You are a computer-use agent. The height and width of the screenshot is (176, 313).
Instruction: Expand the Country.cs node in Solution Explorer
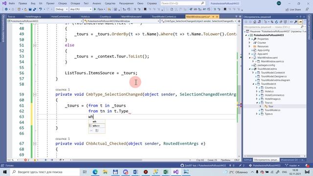click(257, 88)
